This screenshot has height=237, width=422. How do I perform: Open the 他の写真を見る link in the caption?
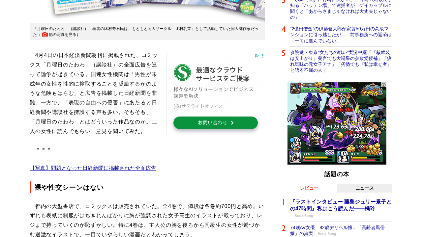pos(63,35)
